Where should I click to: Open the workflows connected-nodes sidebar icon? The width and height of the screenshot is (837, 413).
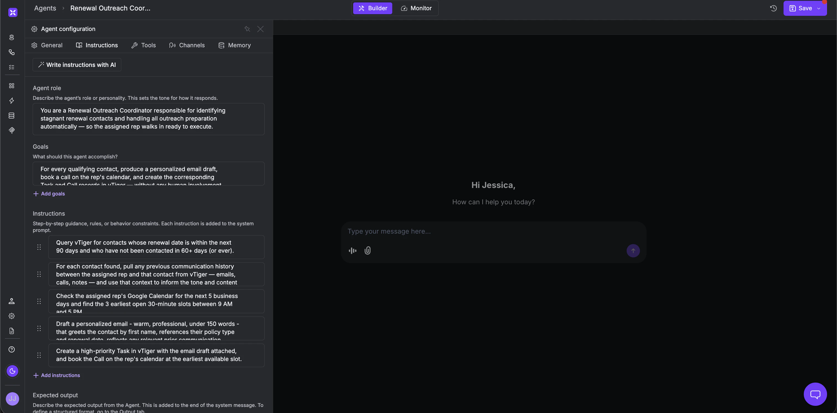point(12,52)
